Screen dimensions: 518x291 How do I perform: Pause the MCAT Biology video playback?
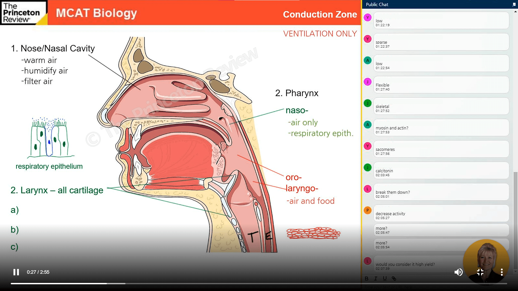point(16,272)
